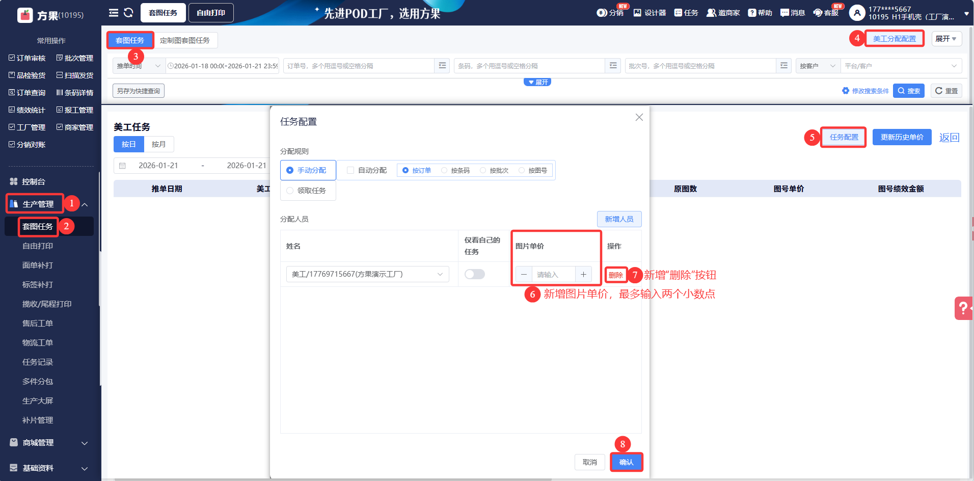
Task: Open 任务 in the top navigation
Action: click(686, 13)
